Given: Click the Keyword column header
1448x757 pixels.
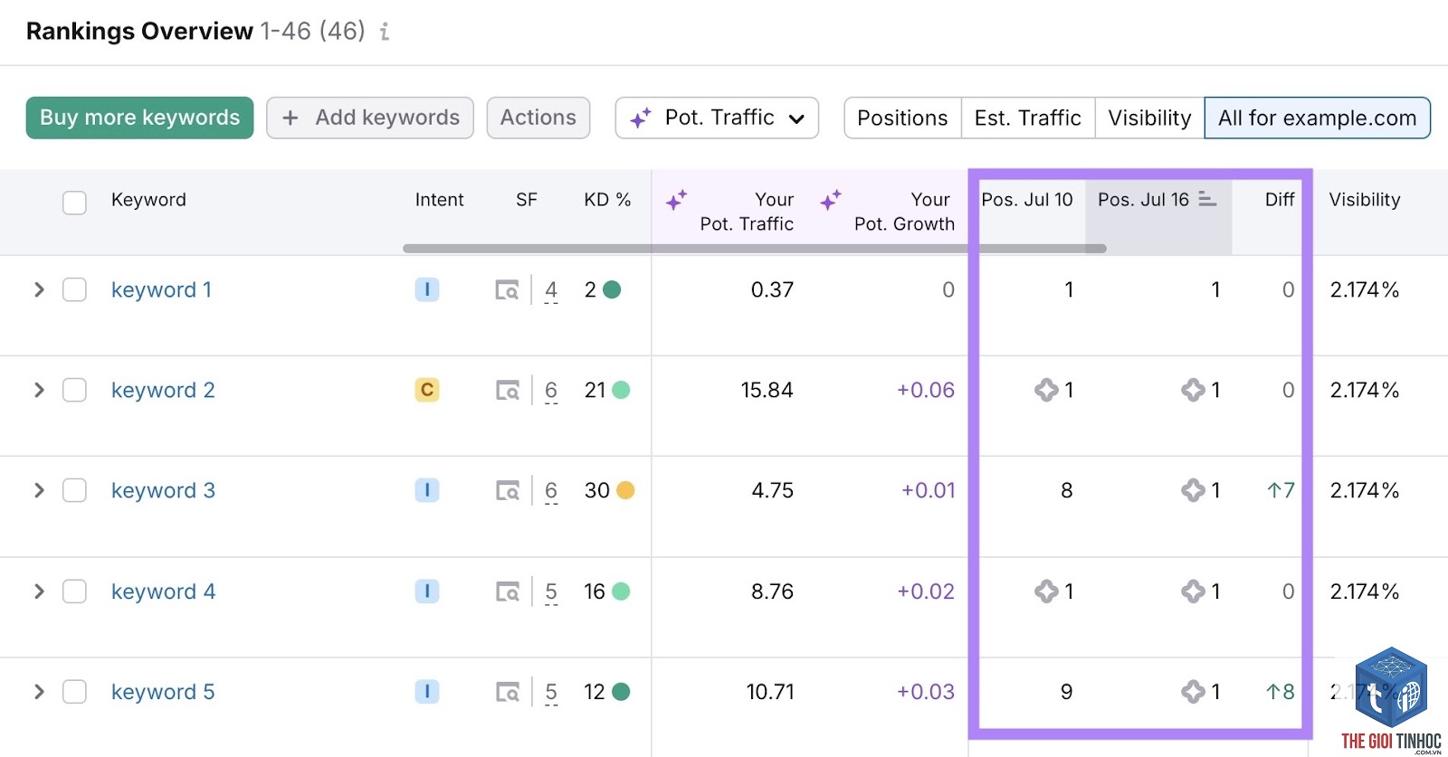Looking at the screenshot, I should coord(148,199).
